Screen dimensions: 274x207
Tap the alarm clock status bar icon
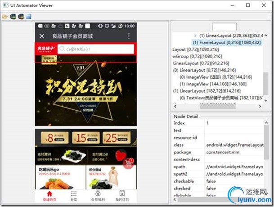coord(107,26)
